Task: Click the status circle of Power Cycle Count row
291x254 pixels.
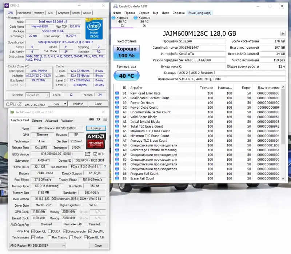Action: pos(117,107)
